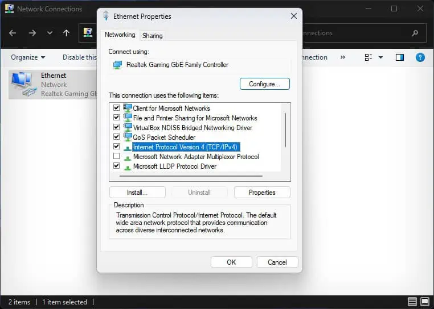Click the Network Connections title bar icon

click(x=10, y=9)
